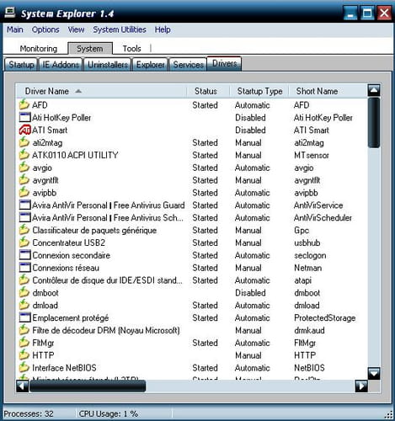Open the Main menu
This screenshot has height=421, width=395.
(15, 29)
